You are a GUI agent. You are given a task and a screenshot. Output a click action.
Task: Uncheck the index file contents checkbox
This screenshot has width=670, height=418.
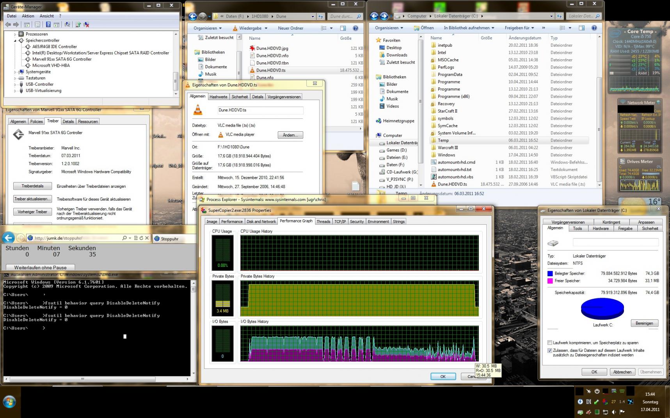(549, 351)
